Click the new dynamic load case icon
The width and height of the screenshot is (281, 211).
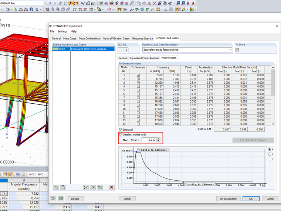[56, 188]
